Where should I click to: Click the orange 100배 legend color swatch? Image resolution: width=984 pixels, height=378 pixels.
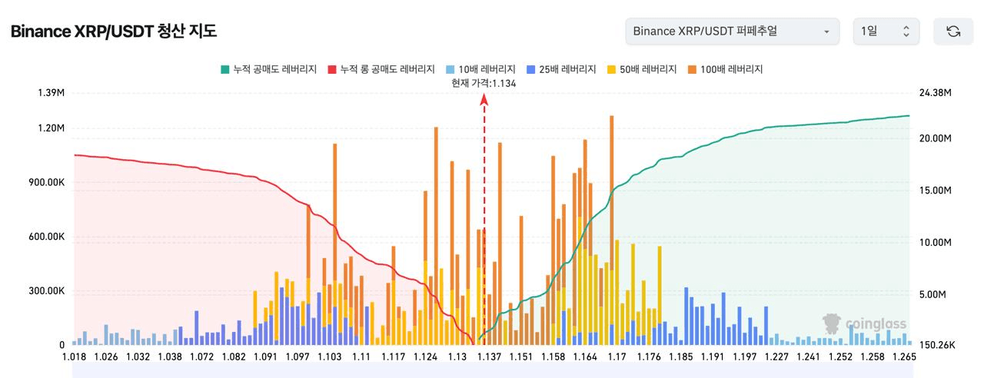coord(690,69)
